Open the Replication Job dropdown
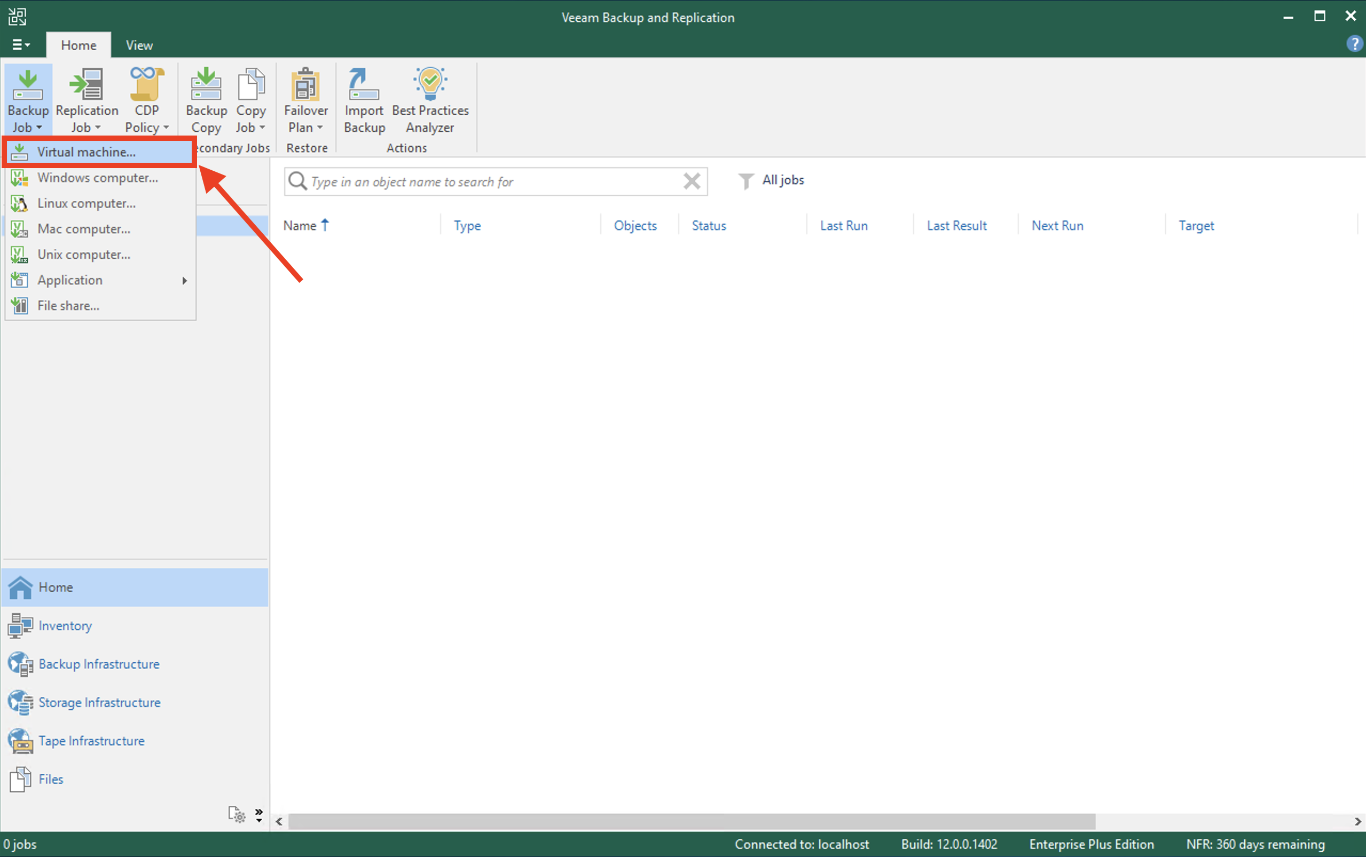Viewport: 1366px width, 857px height. [87, 100]
